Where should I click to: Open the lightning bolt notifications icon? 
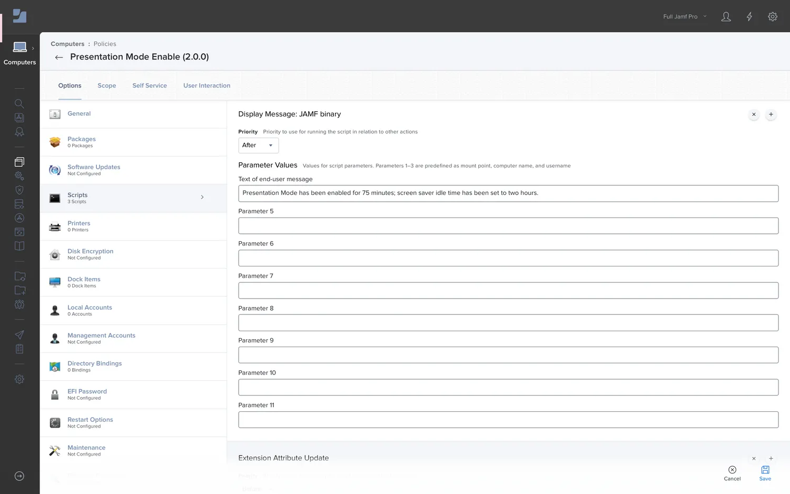(x=749, y=17)
